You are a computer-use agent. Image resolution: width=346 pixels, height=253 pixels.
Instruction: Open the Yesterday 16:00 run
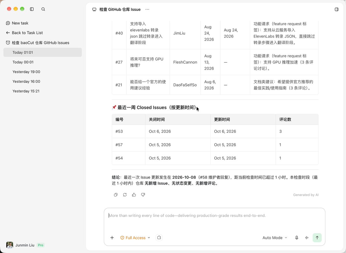43,81
